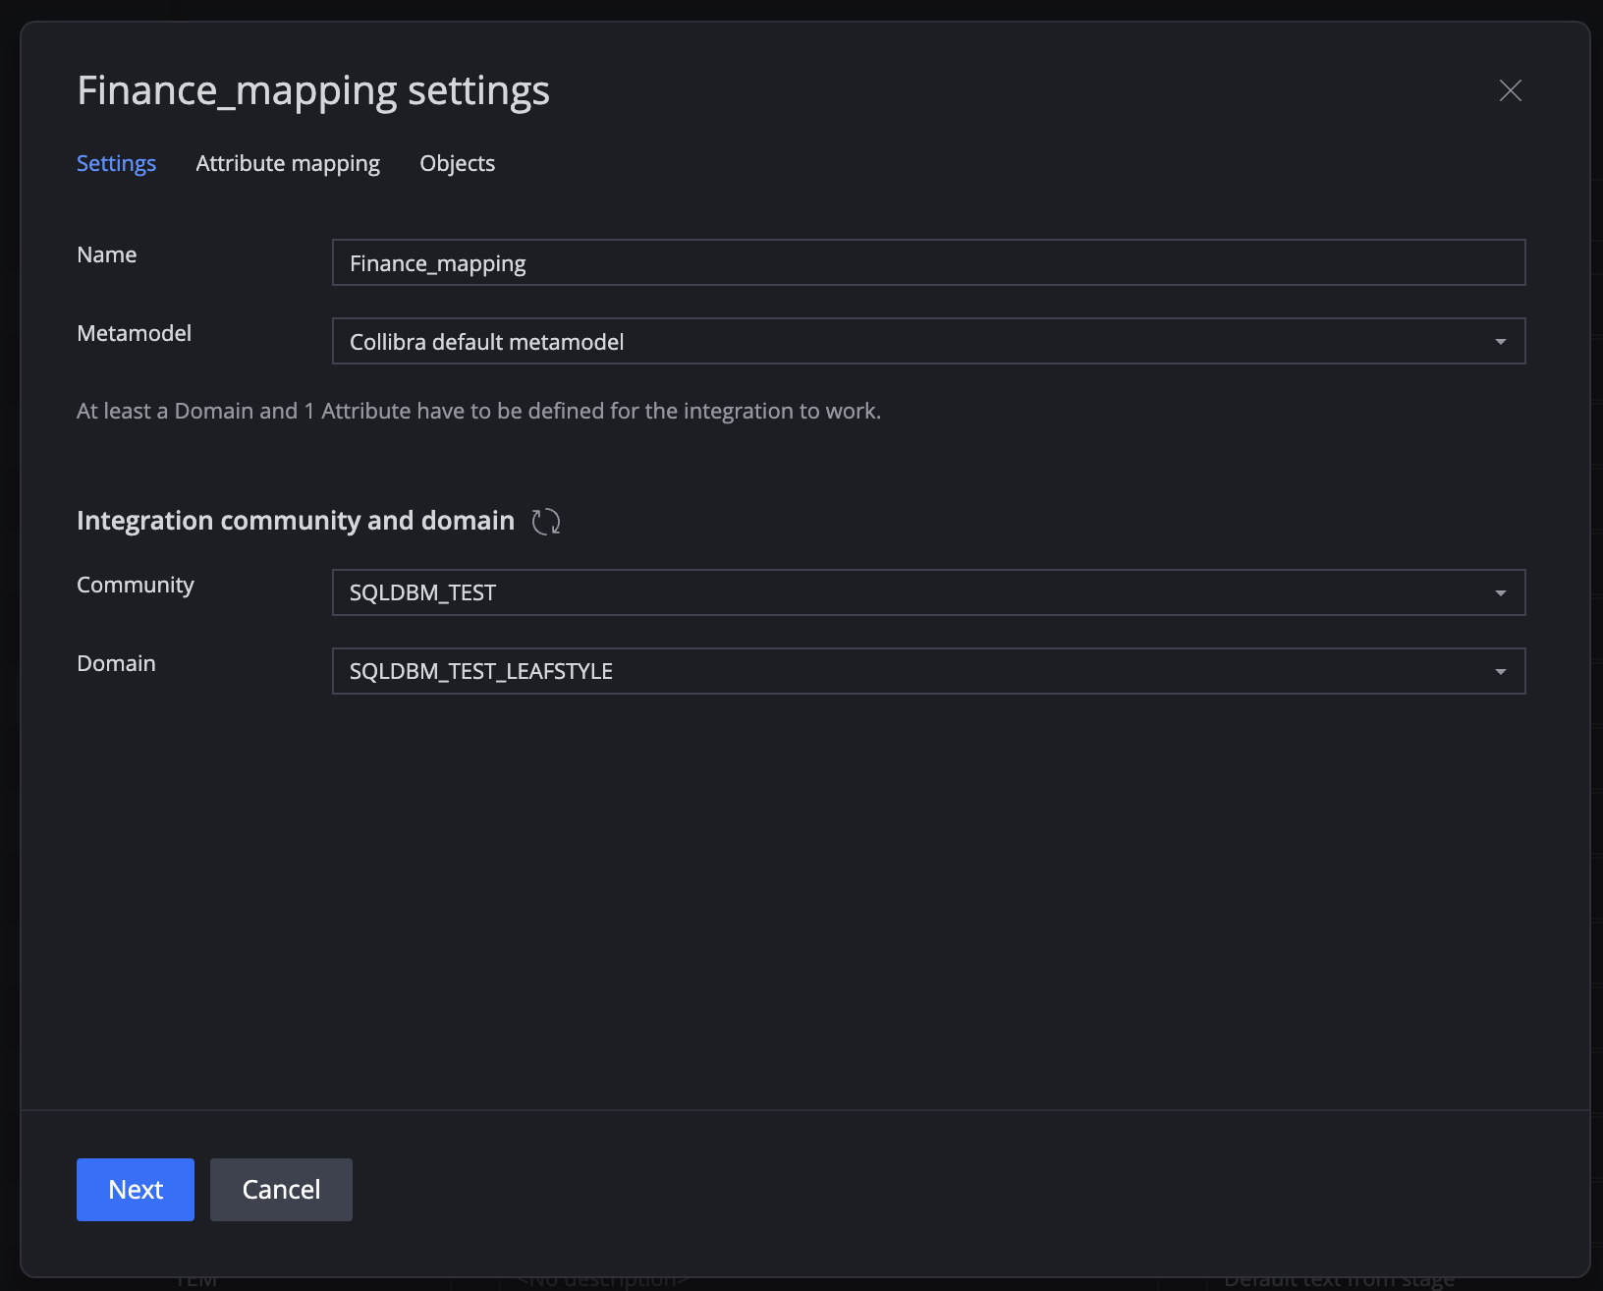This screenshot has width=1603, height=1291.
Task: Click the Next button
Action: pyautogui.click(x=136, y=1190)
